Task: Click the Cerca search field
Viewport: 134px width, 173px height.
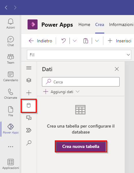Action: [x=81, y=82]
